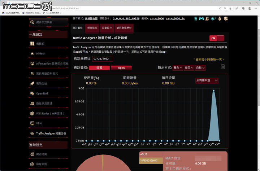This screenshot has height=171, width=260.
Task: Switch to the 網頁瀏覽歷史 tab
Action: point(124,28)
